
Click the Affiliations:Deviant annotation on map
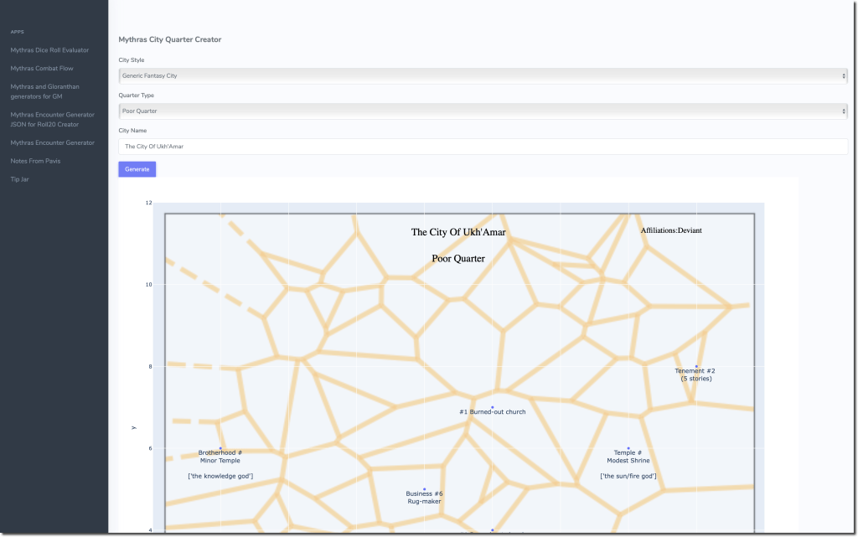pyautogui.click(x=671, y=230)
